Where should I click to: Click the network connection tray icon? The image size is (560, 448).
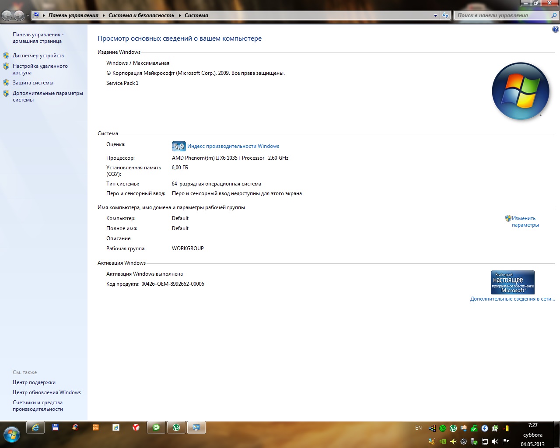click(485, 441)
